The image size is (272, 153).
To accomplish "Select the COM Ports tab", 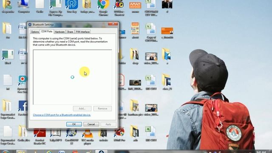I will [x=47, y=31].
